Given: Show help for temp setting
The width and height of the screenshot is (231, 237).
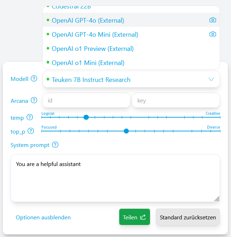Looking at the screenshot, I should coord(30,118).
